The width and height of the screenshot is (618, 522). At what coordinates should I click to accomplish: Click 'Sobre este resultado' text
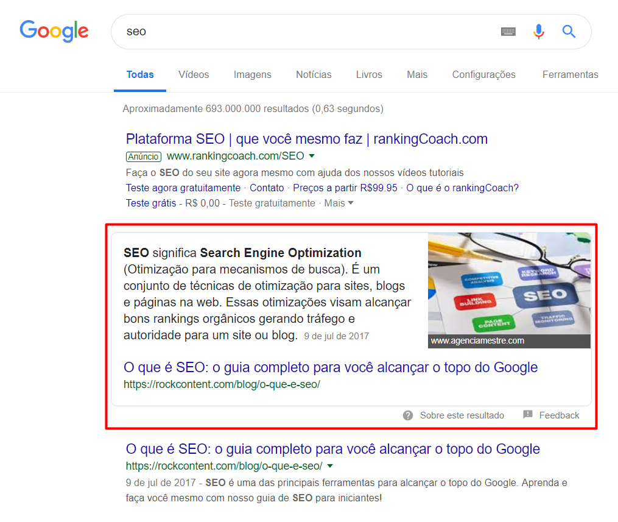(x=462, y=415)
